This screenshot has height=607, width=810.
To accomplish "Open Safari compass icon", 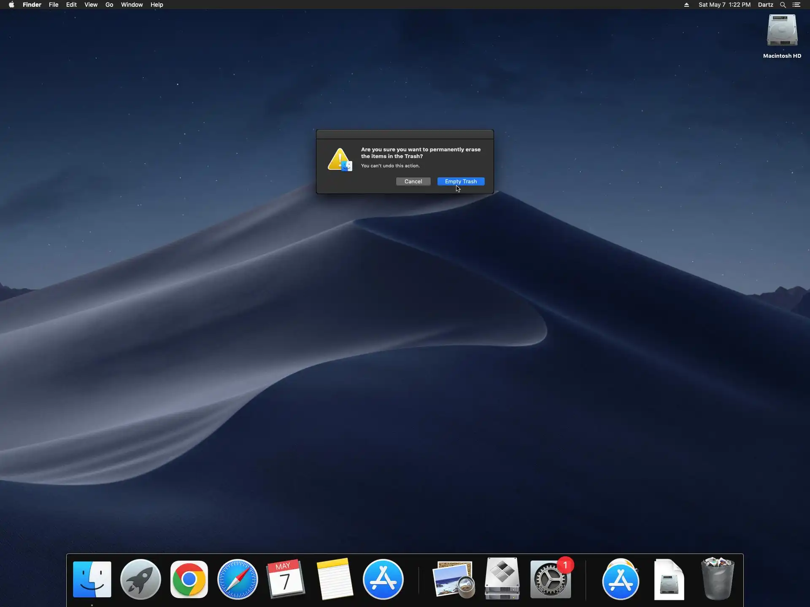I will point(238,579).
